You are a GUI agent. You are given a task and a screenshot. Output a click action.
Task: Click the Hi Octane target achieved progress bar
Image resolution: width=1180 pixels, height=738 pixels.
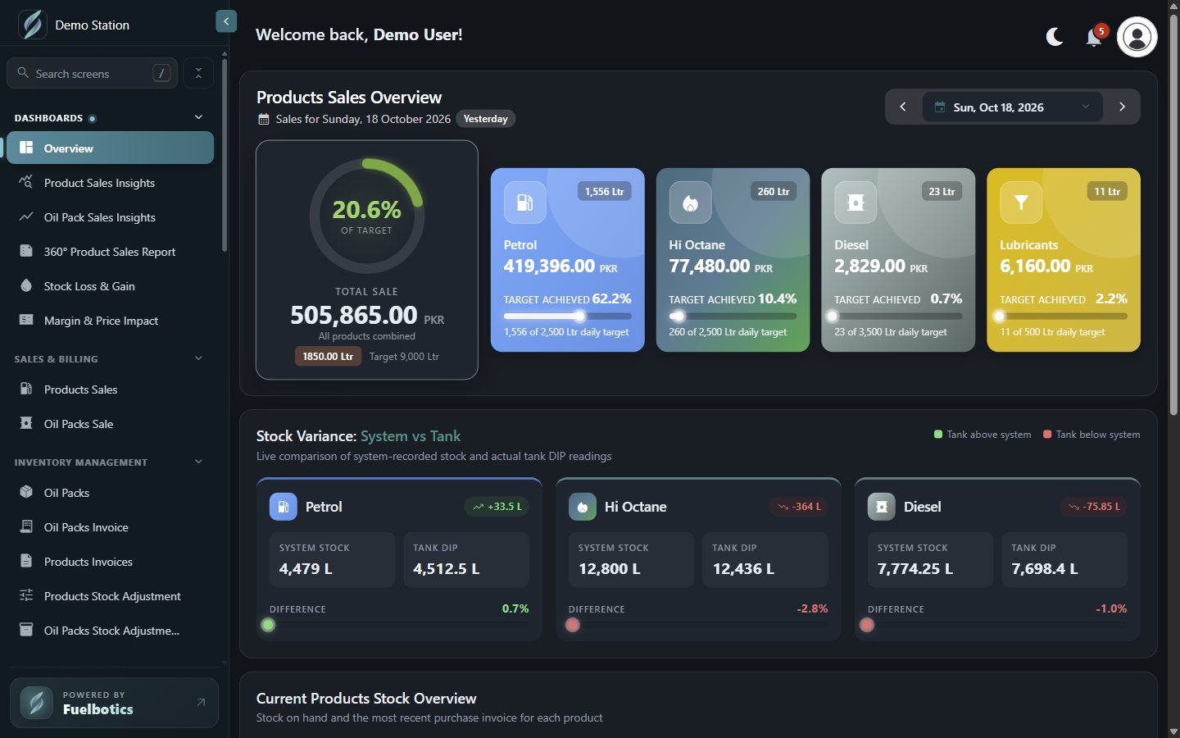point(733,316)
